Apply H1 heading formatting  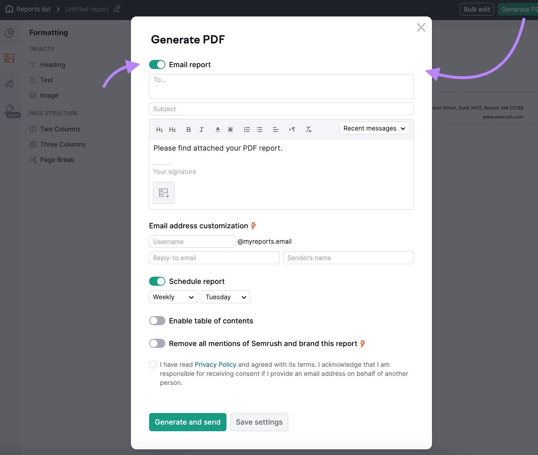pos(159,130)
